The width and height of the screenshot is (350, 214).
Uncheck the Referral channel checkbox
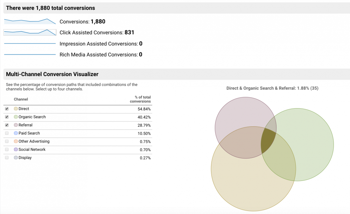[x=7, y=125]
